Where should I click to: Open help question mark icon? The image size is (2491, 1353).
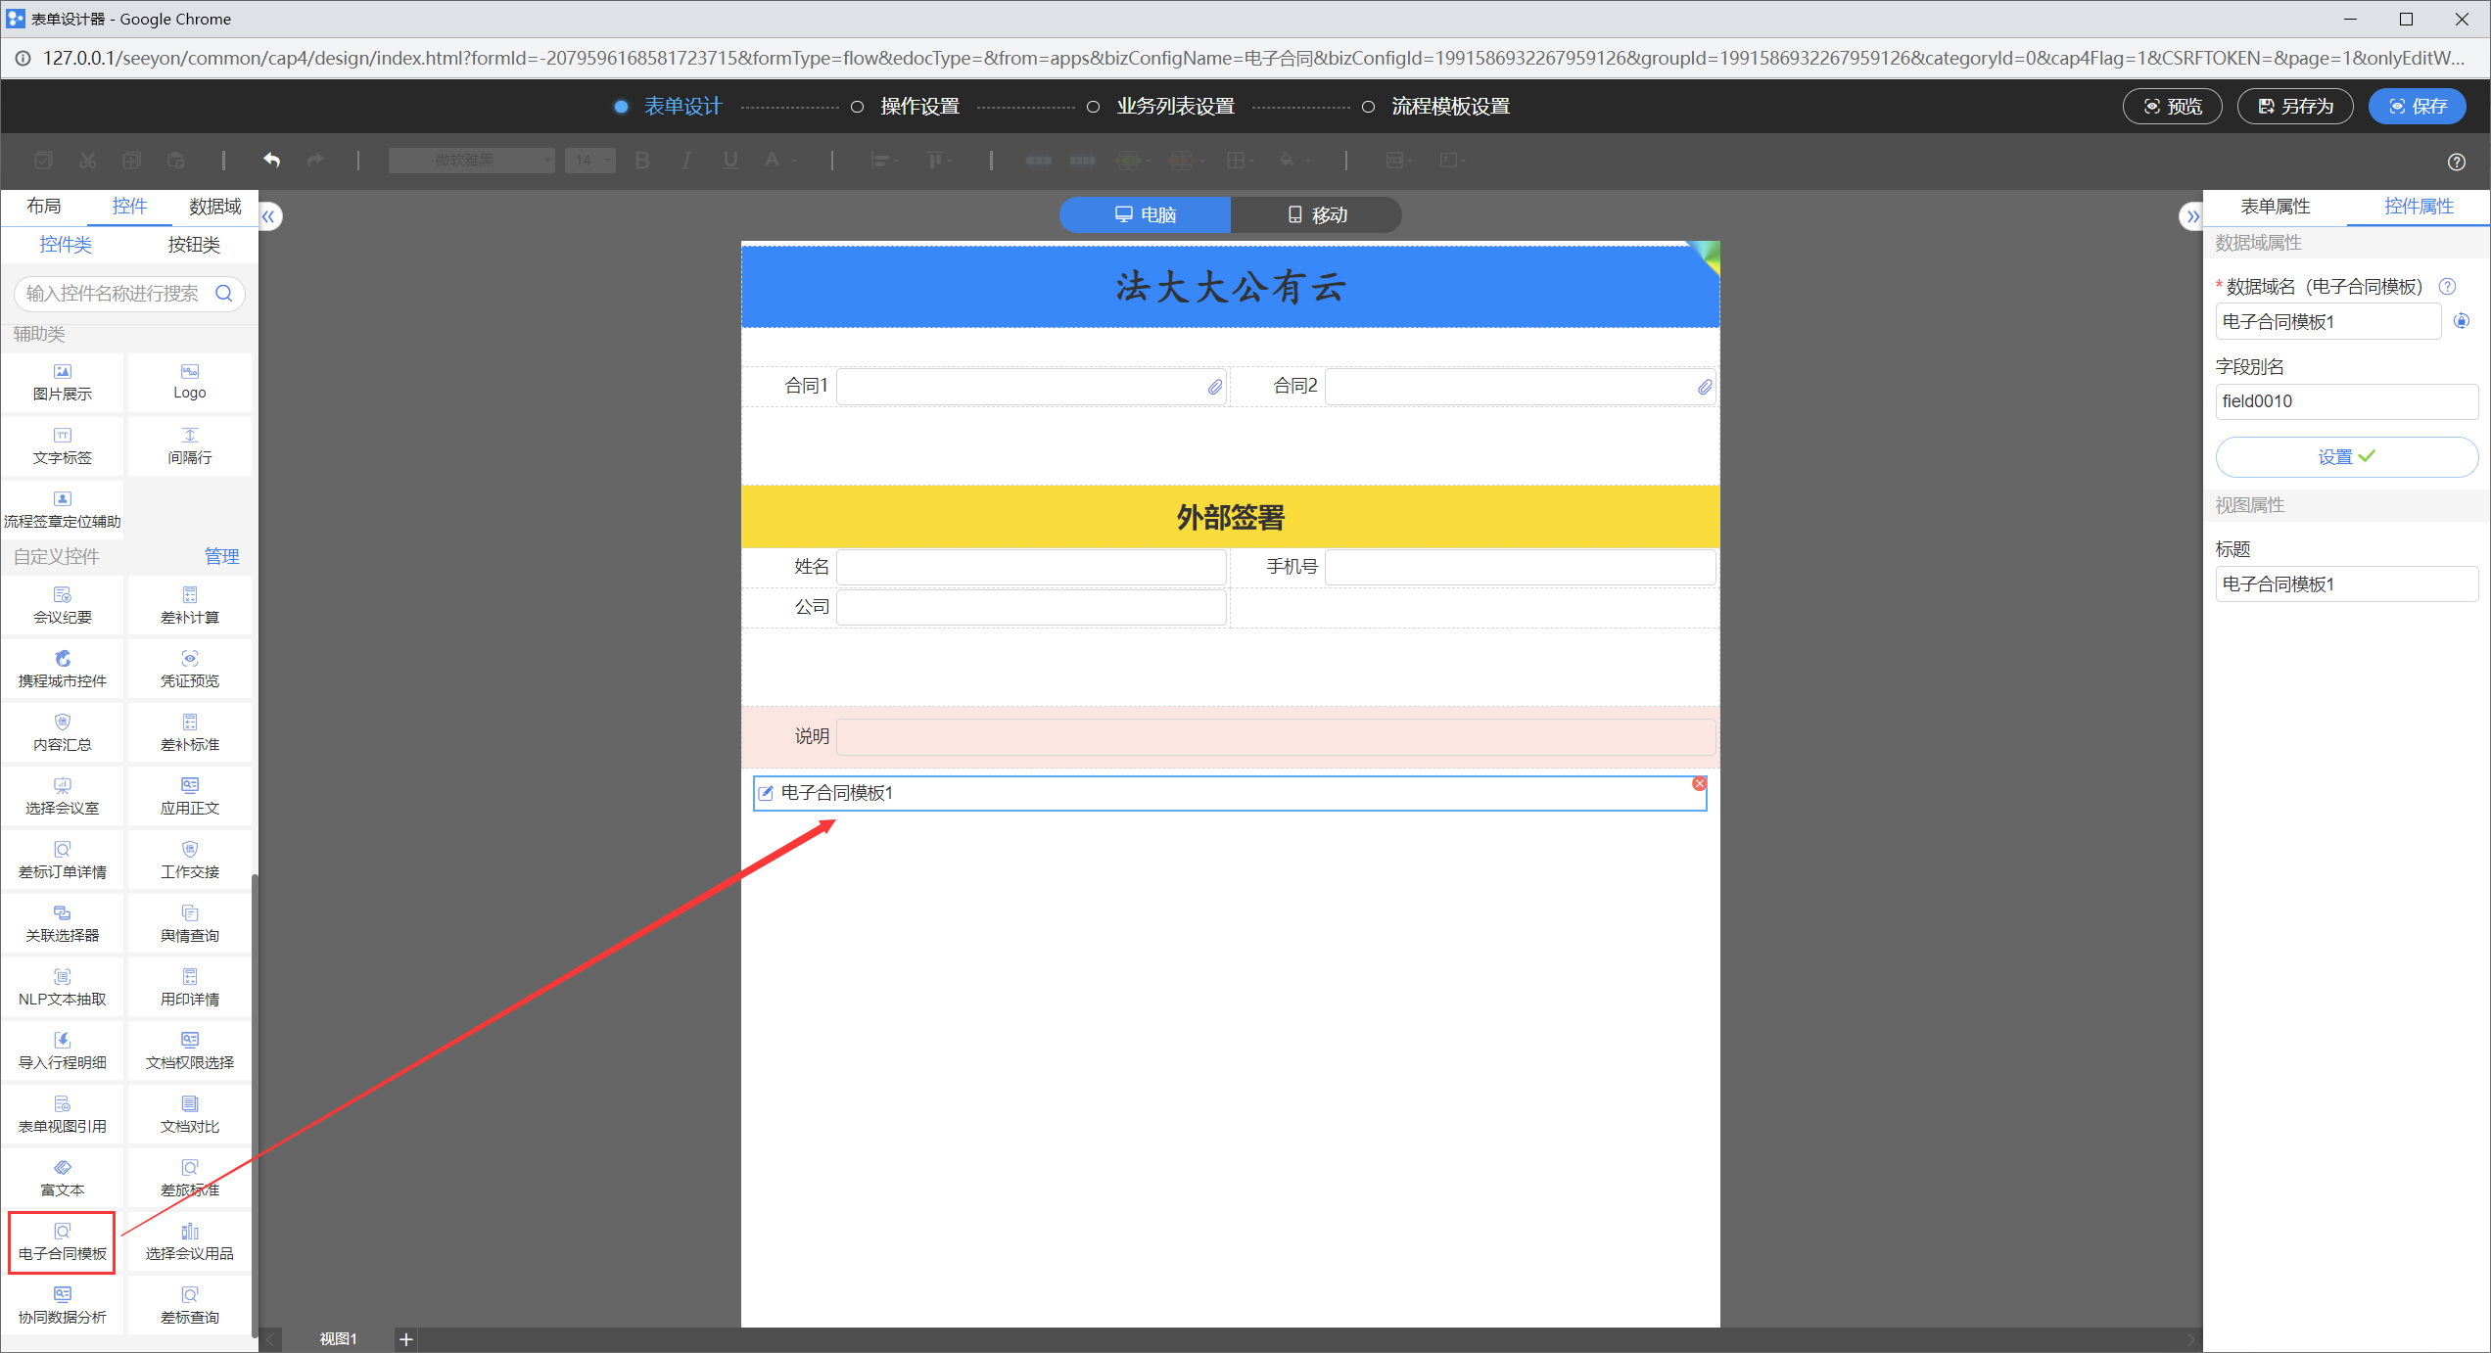point(2456,162)
